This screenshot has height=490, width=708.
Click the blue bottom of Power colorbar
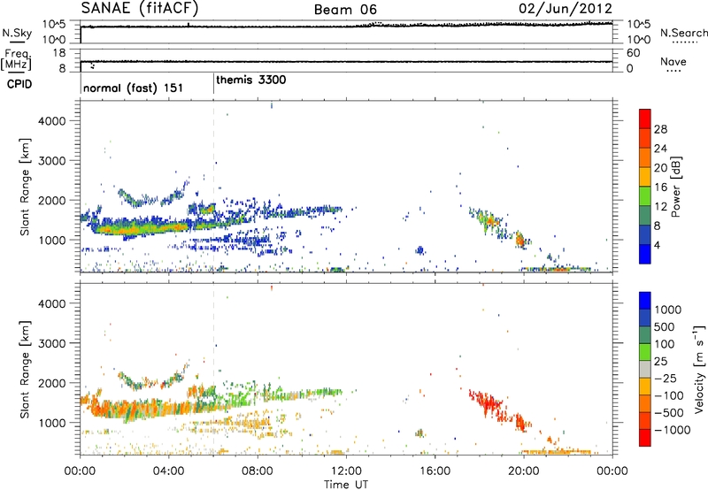click(645, 254)
